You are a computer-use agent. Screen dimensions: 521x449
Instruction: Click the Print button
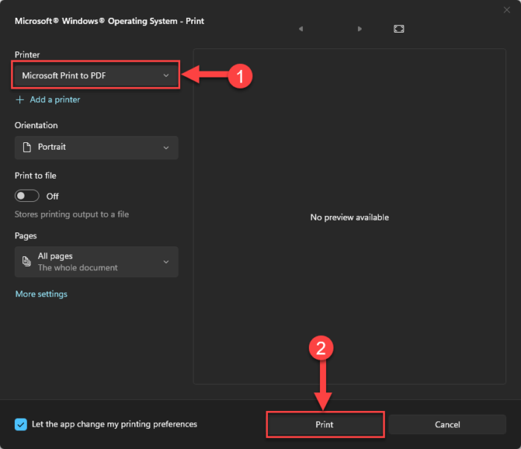pos(325,424)
